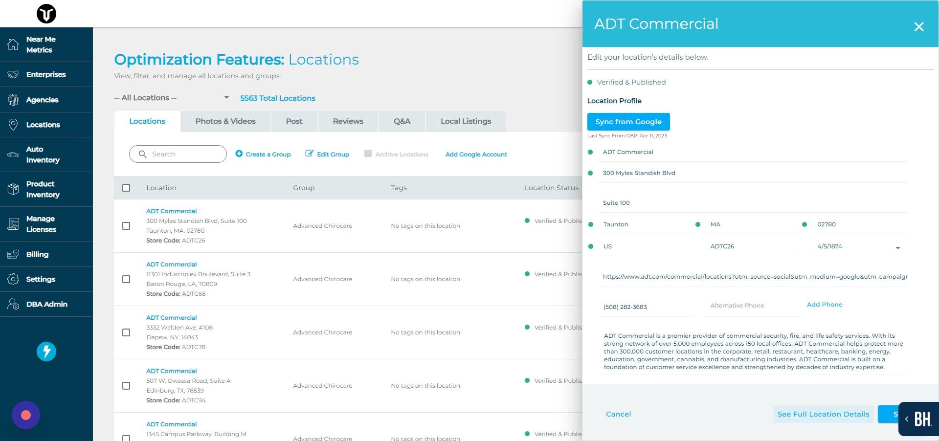Toggle the select-all checkbox in table header

coord(127,188)
